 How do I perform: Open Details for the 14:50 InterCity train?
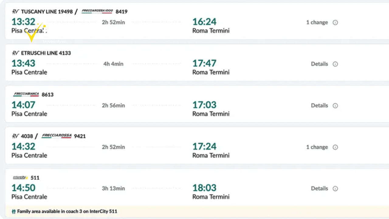point(319,189)
